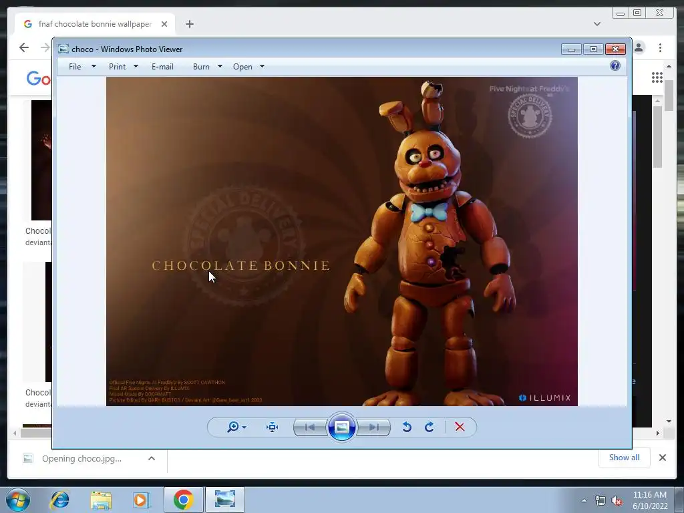
Task: Open Chrome three-dot menu
Action: click(661, 47)
